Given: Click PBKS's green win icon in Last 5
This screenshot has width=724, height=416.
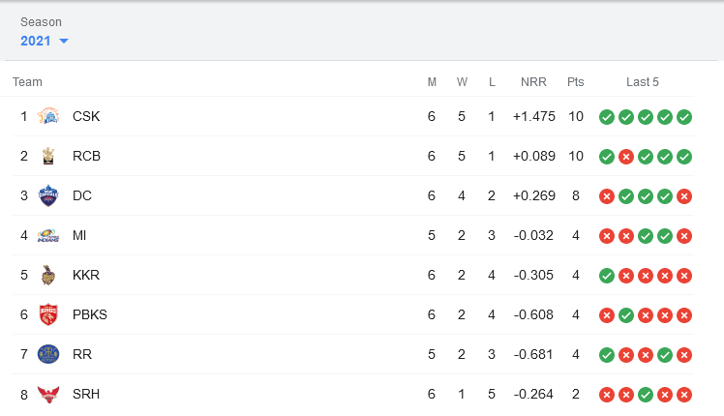Looking at the screenshot, I should (626, 315).
